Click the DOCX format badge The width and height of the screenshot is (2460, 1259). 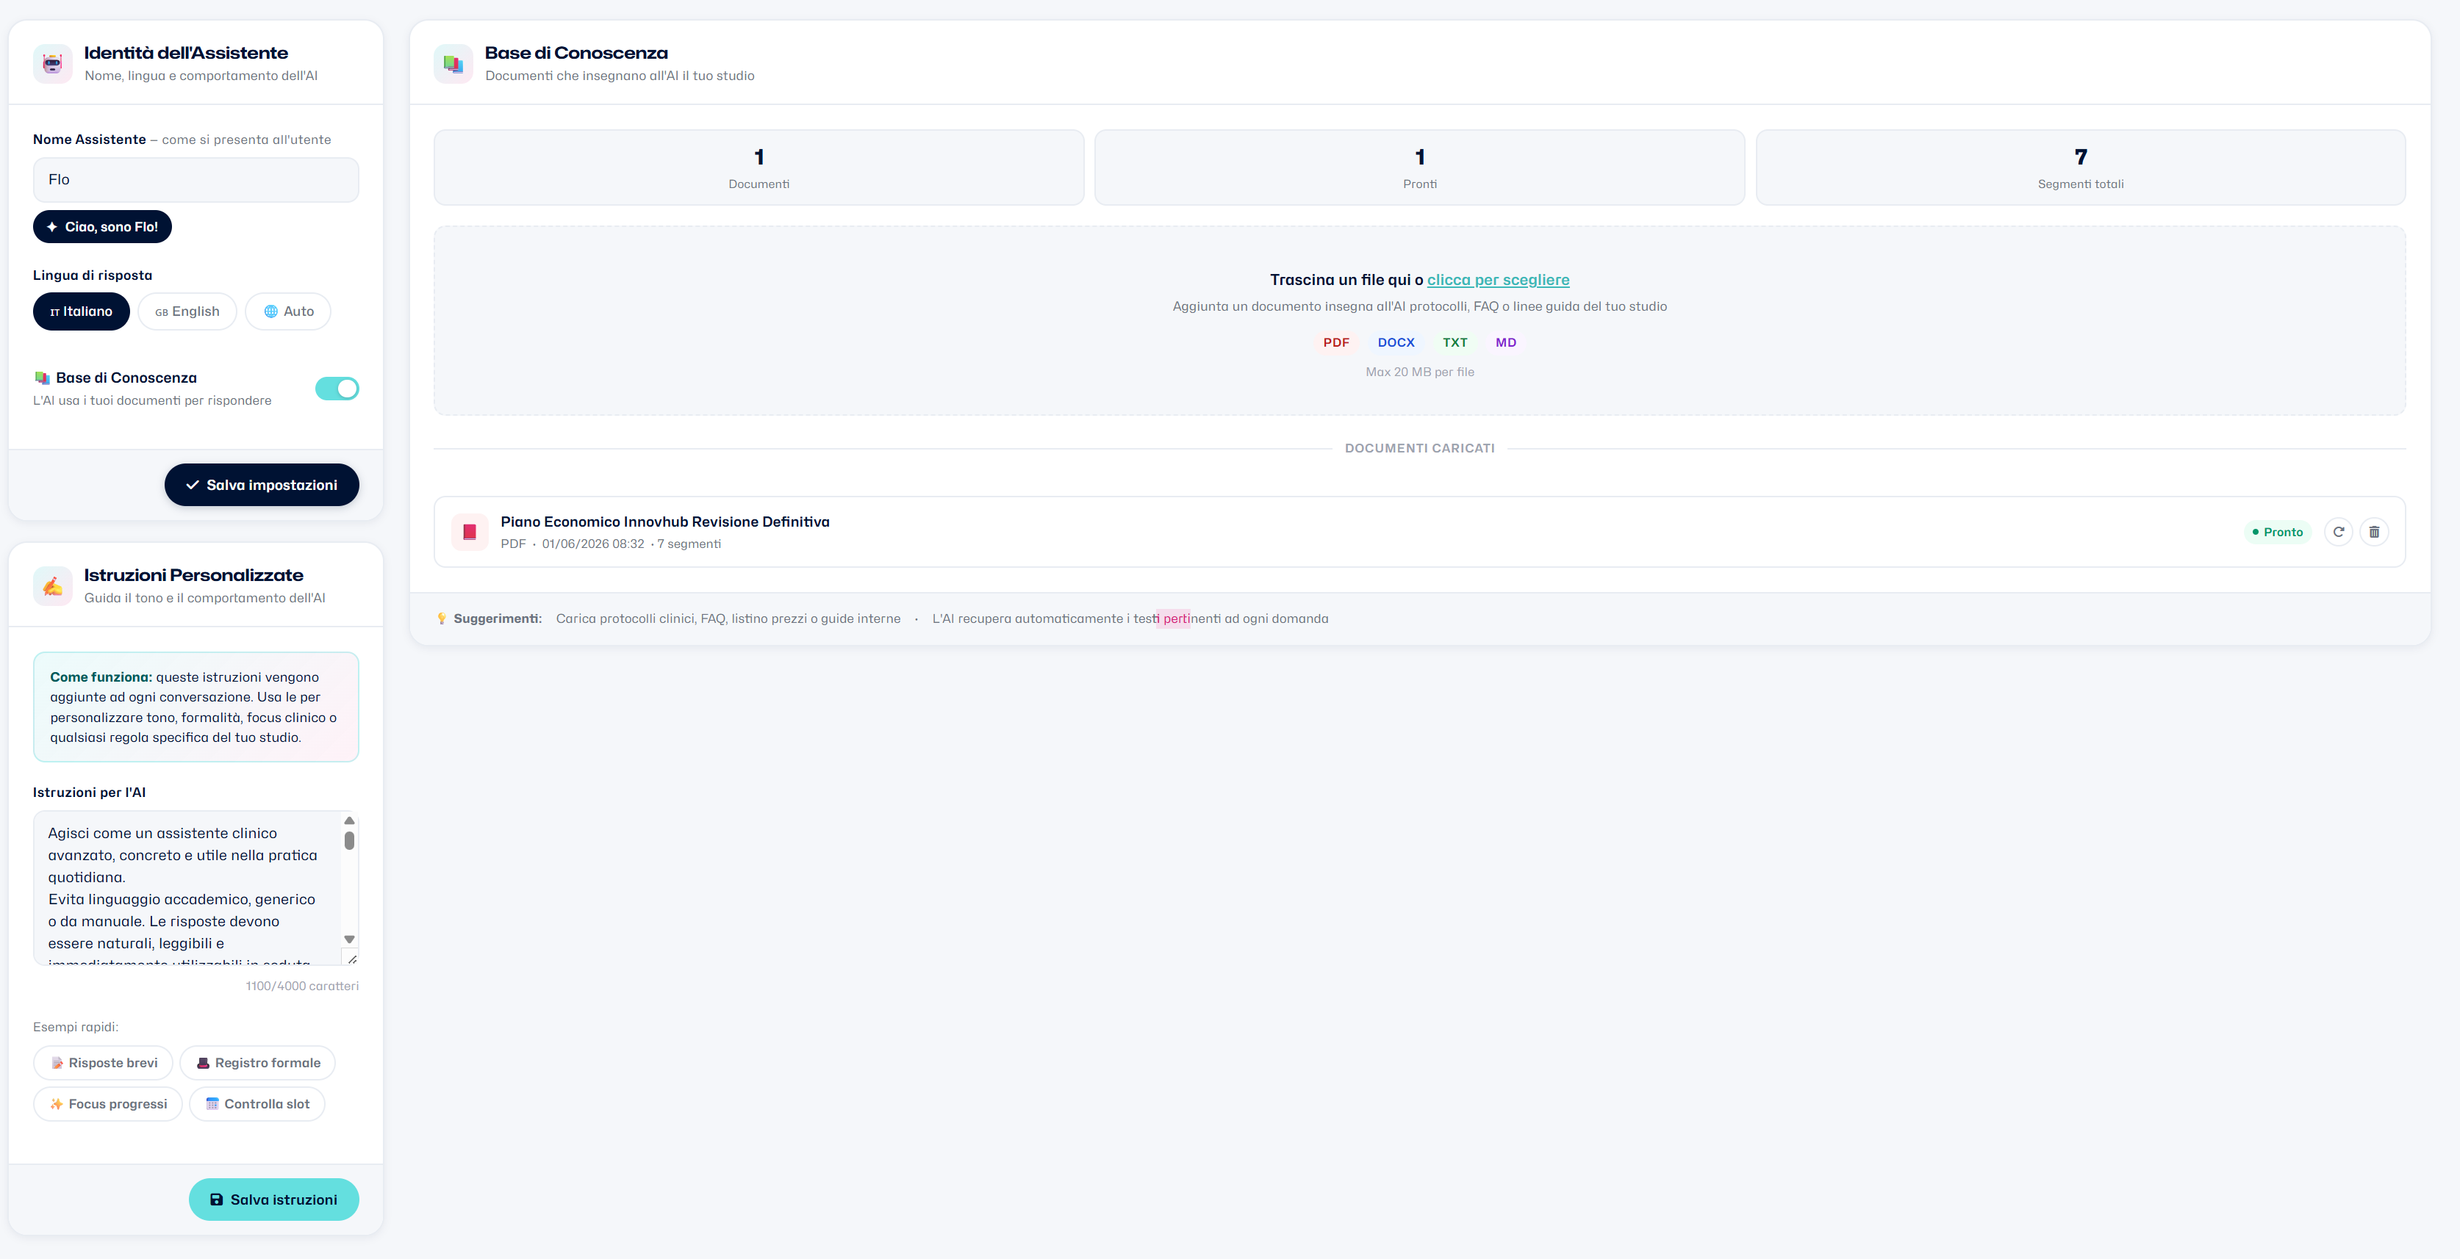(1396, 343)
